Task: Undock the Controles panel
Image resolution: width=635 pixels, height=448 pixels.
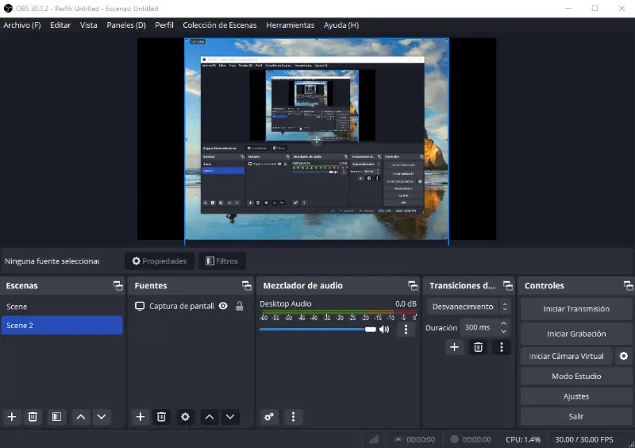Action: click(x=628, y=286)
